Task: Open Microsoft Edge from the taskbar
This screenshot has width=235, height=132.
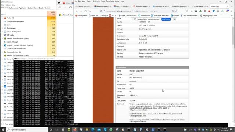Action: click(x=93, y=129)
